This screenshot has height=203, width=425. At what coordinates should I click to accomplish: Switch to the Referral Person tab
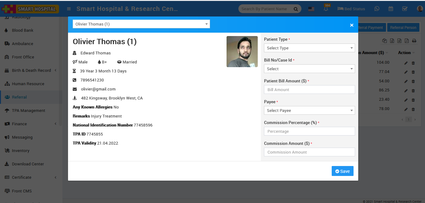coord(403,27)
